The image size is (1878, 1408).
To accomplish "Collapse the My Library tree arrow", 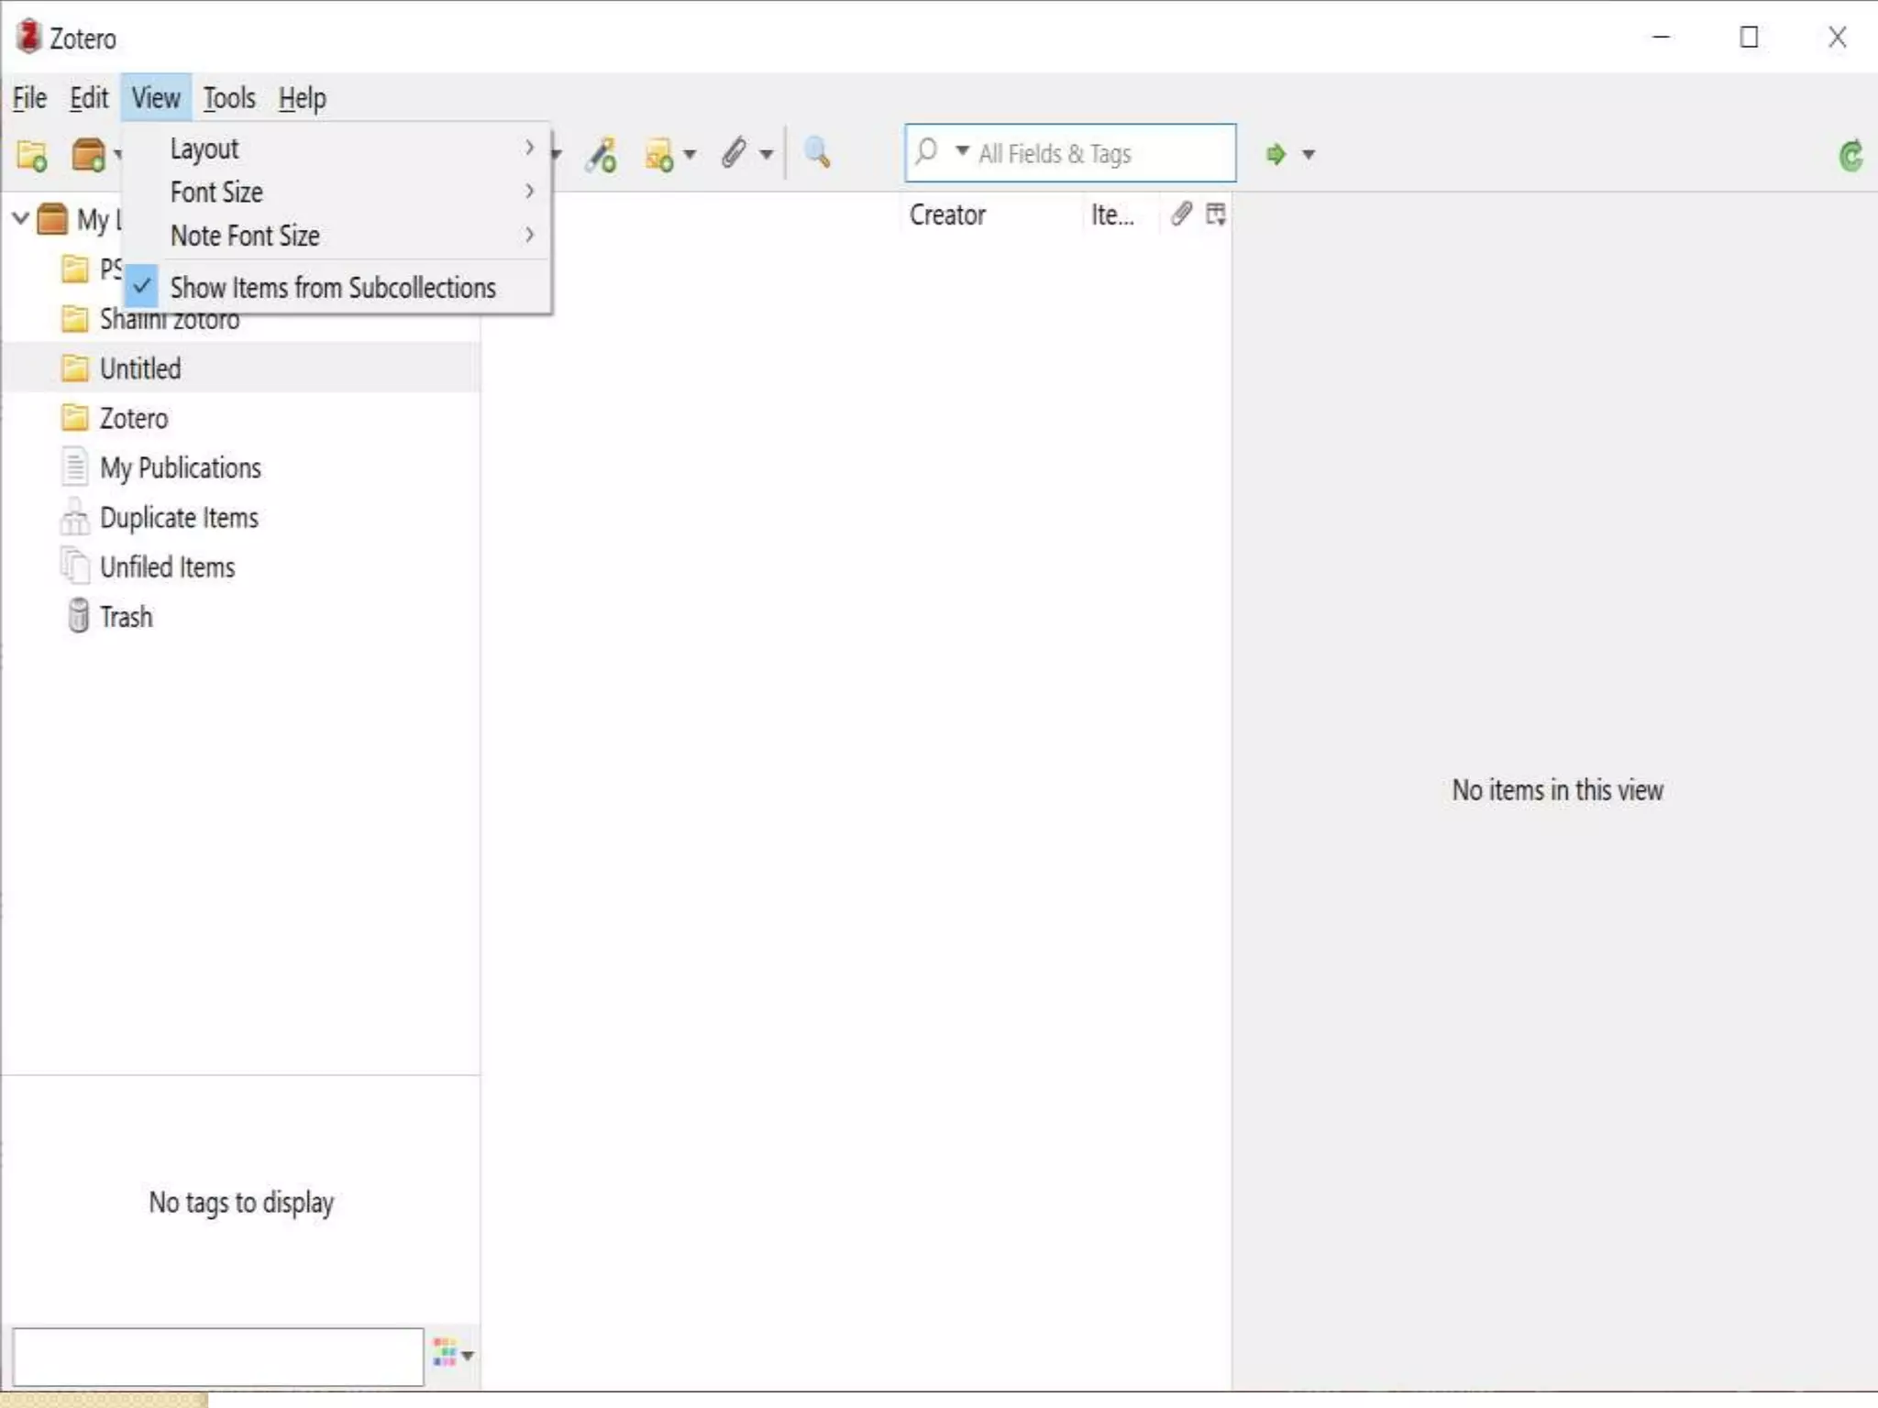I will (x=20, y=219).
